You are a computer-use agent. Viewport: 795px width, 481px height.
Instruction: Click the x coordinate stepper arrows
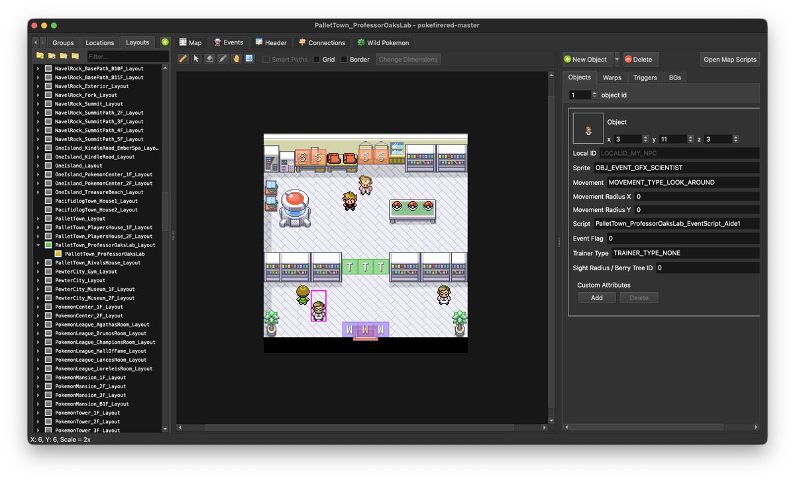pos(645,139)
